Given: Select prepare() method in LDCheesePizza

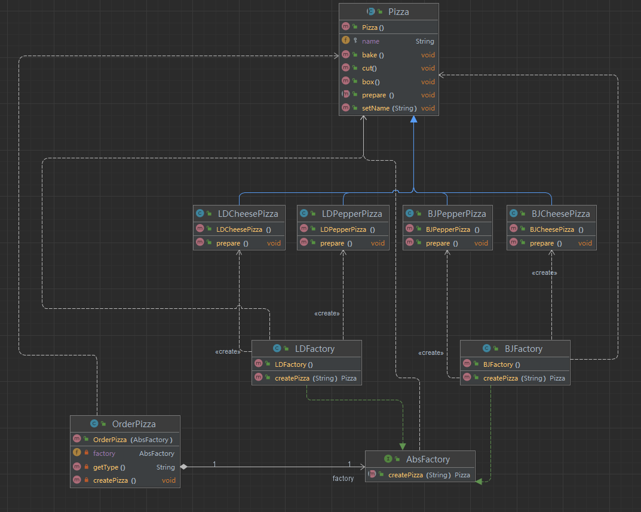Looking at the screenshot, I should pos(239,243).
